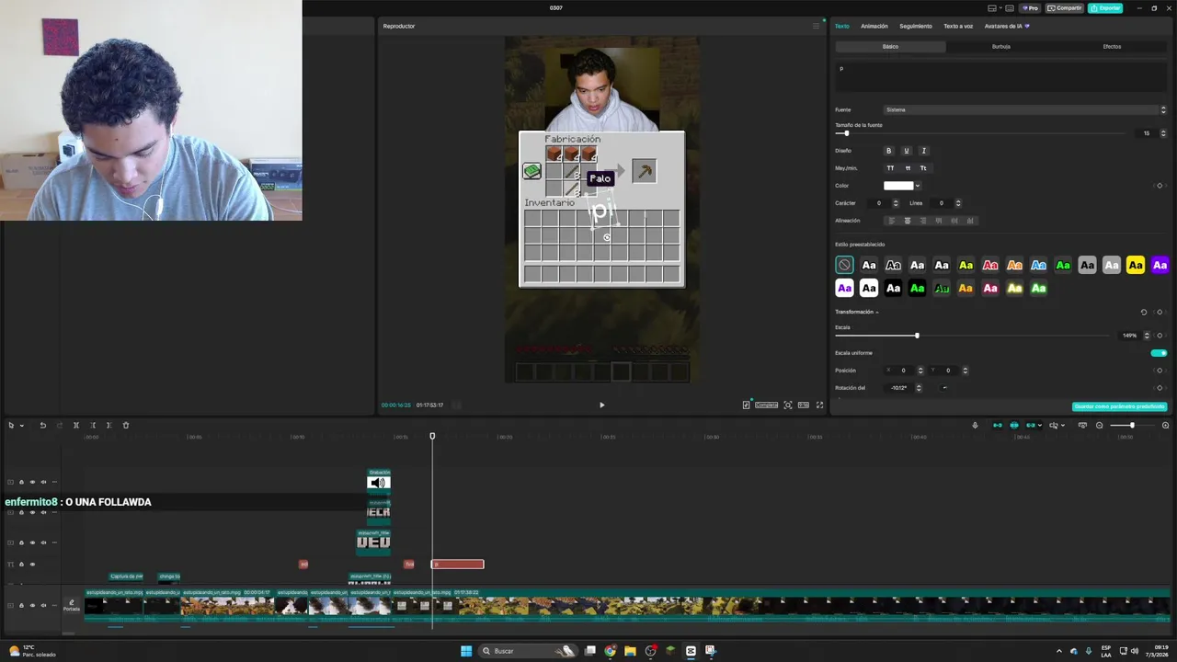Click the Italic I design icon
1177x662 pixels.
coord(923,151)
